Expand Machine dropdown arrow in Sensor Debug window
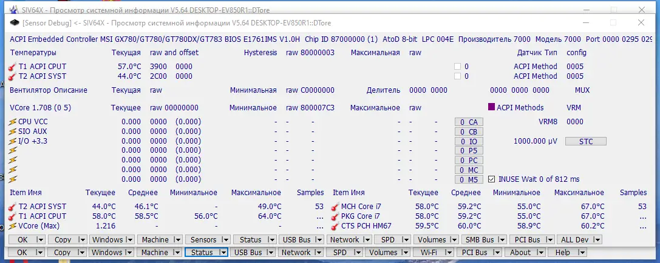 pos(177,240)
